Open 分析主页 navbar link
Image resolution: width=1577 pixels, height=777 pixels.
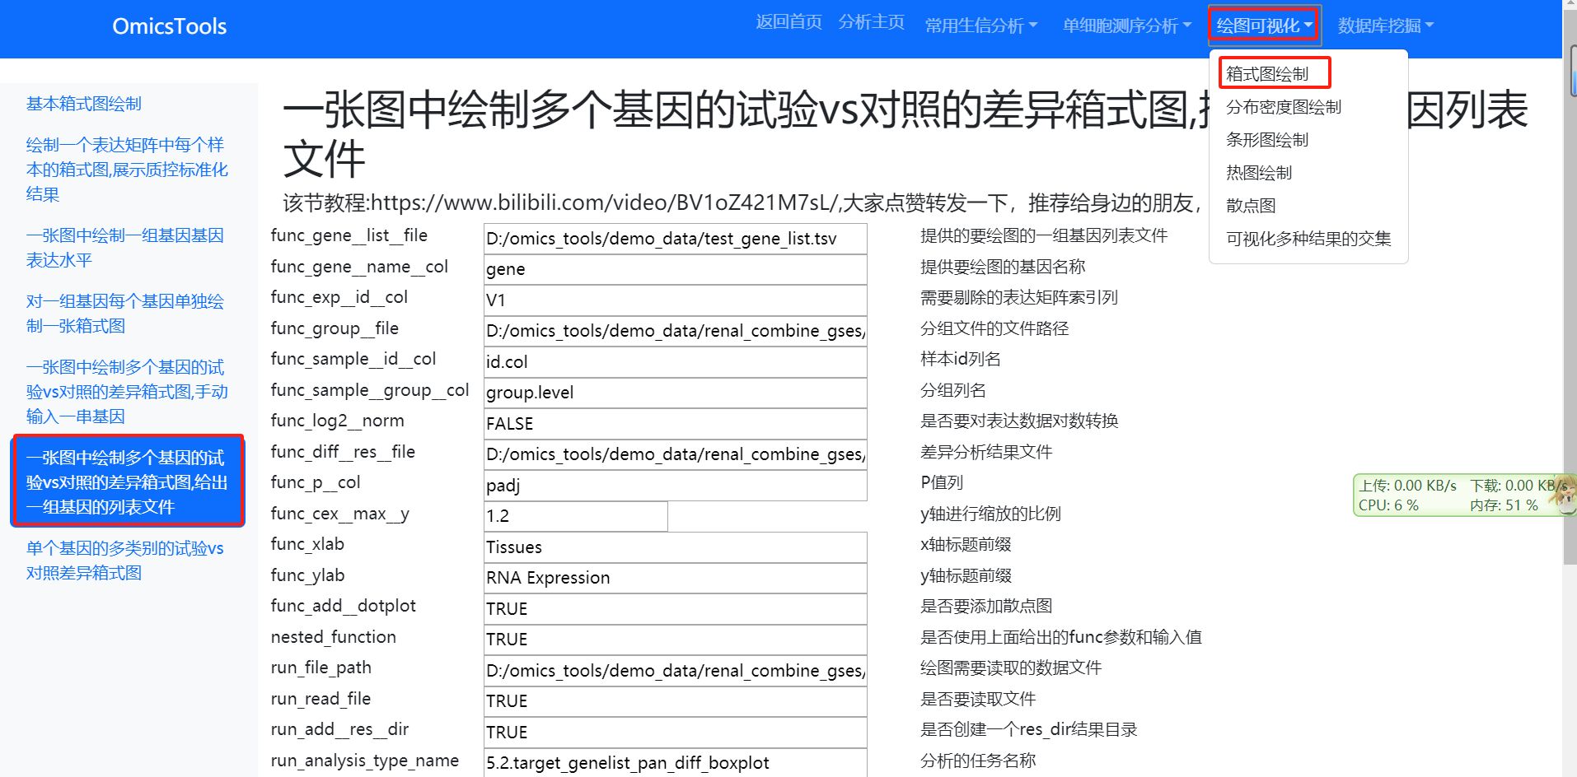(871, 22)
